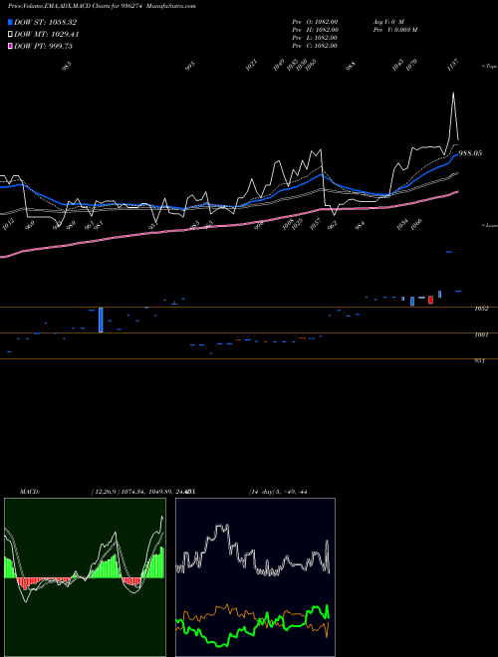Click the red candle near the 1032 level
Screen dimensions: 498x657
click(x=430, y=300)
